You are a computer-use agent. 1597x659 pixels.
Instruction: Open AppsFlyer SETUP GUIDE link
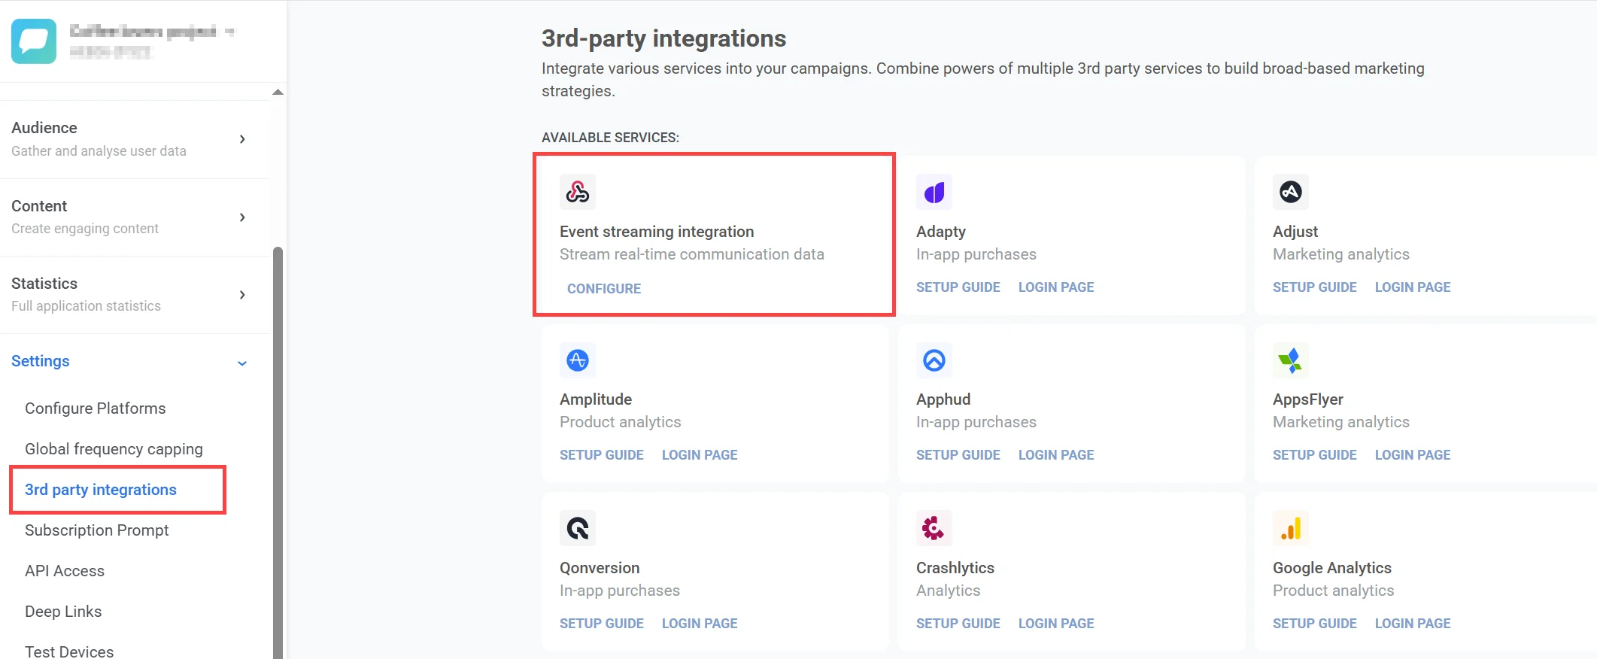point(1315,455)
